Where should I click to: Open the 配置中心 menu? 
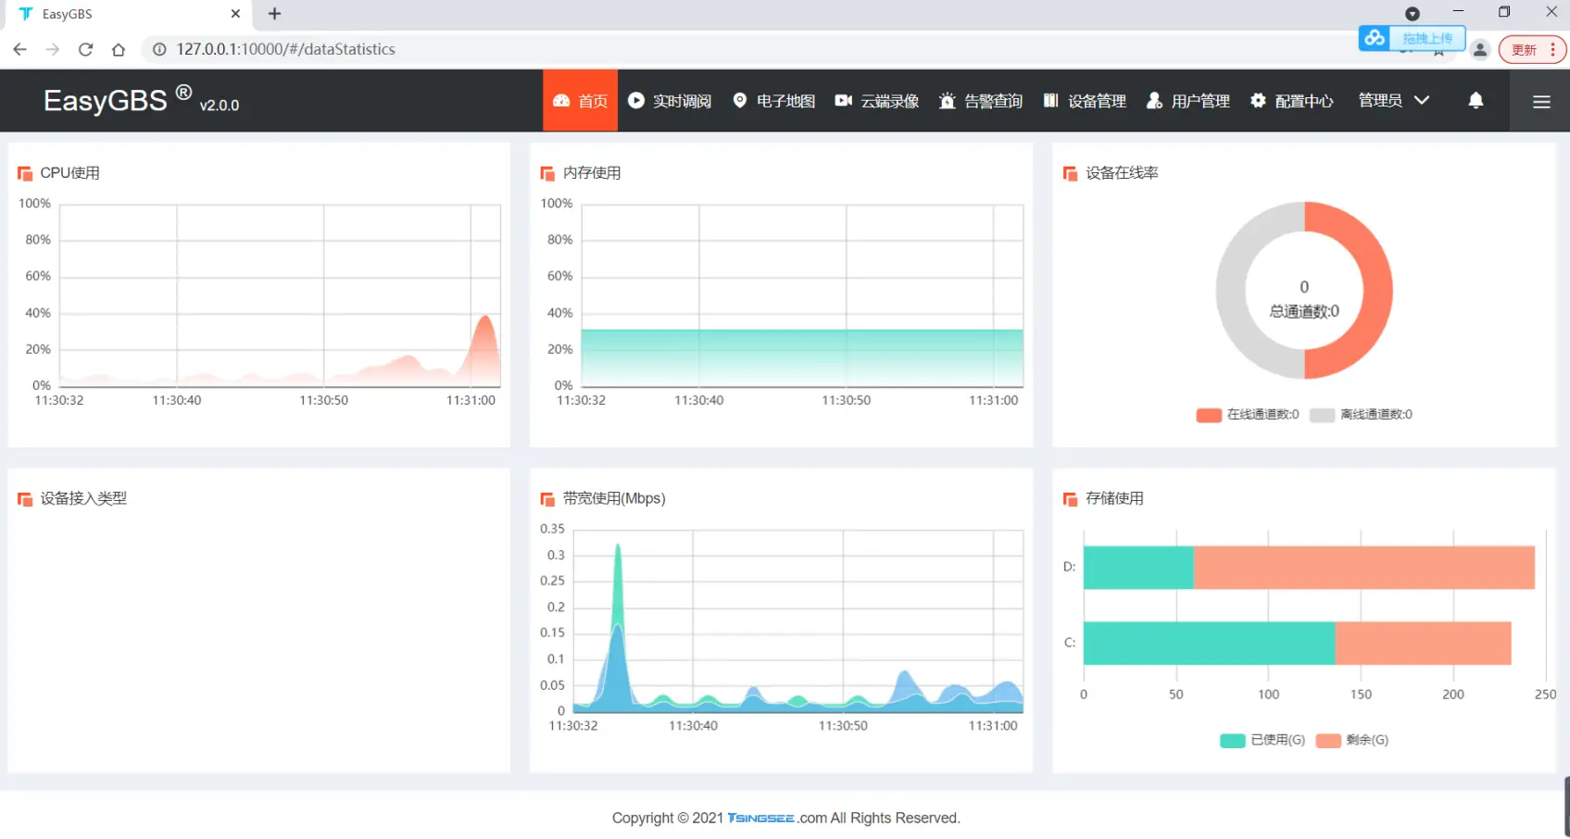[x=1291, y=101]
